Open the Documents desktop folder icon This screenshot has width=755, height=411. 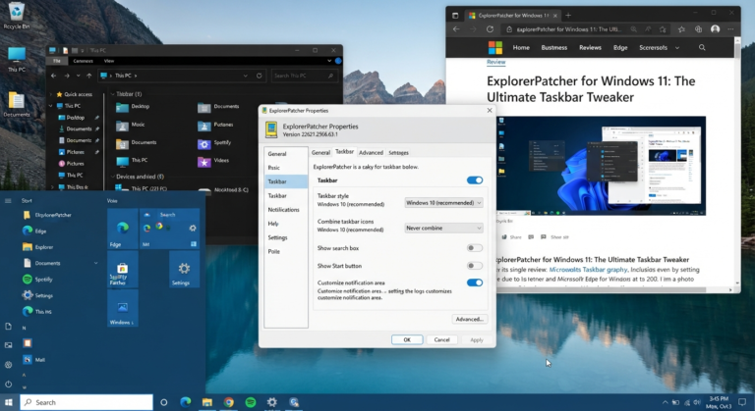17,104
